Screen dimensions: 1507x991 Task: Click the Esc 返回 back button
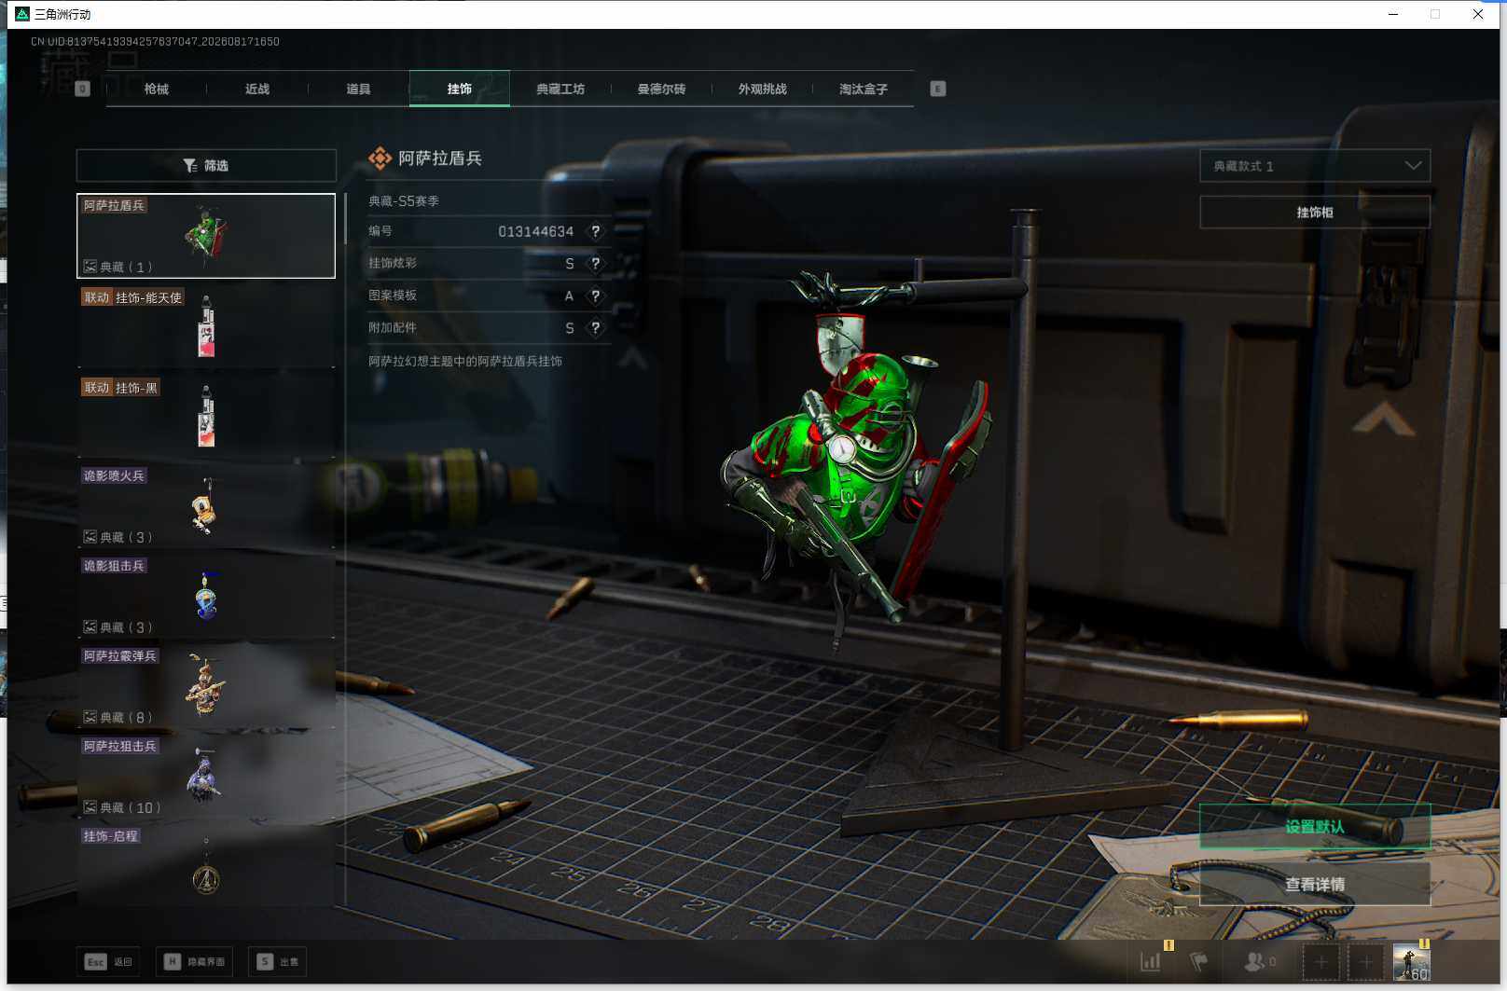108,961
